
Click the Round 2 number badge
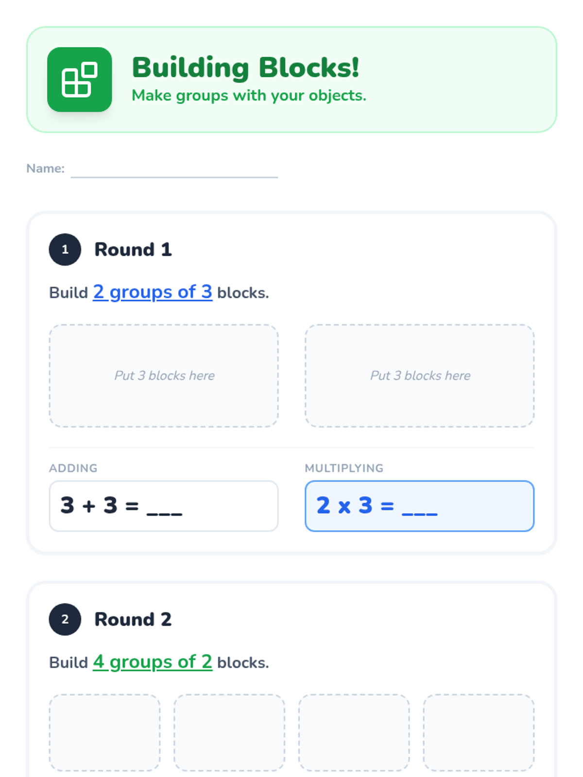[x=65, y=619]
